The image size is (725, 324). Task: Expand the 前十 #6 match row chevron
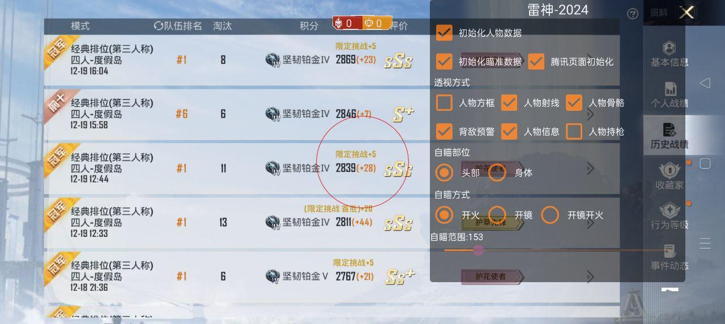pyautogui.click(x=591, y=114)
